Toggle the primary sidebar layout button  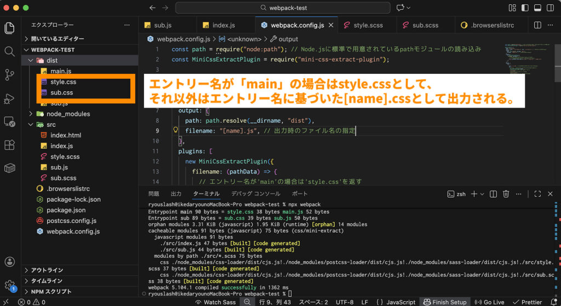coord(525,8)
